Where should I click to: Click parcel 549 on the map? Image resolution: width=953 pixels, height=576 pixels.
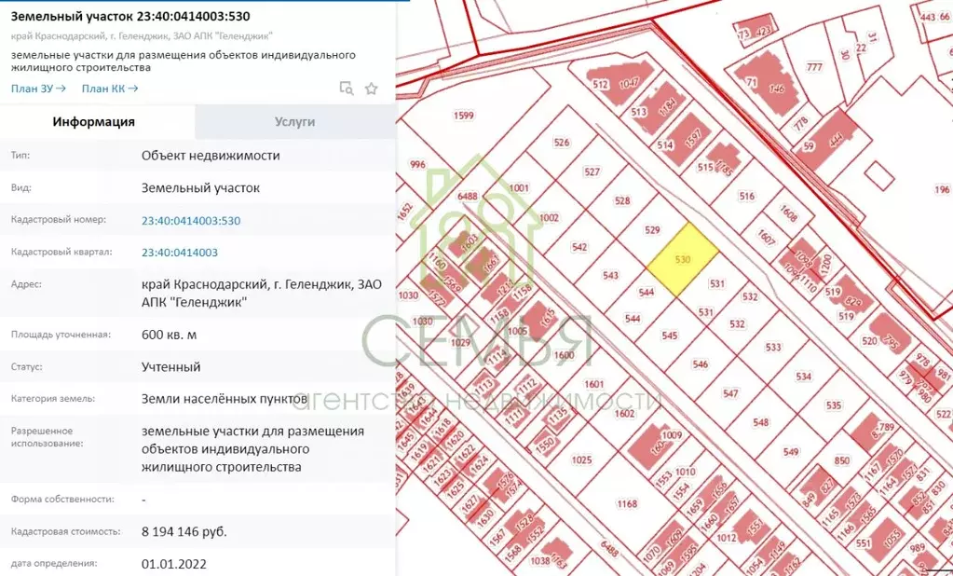click(x=791, y=452)
